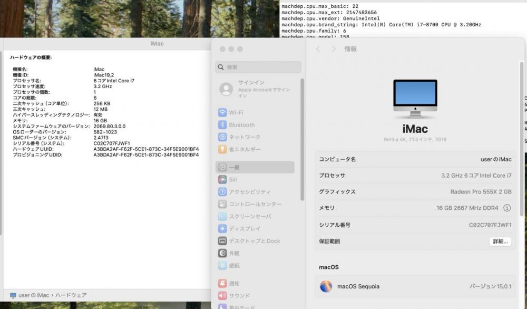
Task: Select the ネットワーク globe icon
Action: pyautogui.click(x=222, y=137)
